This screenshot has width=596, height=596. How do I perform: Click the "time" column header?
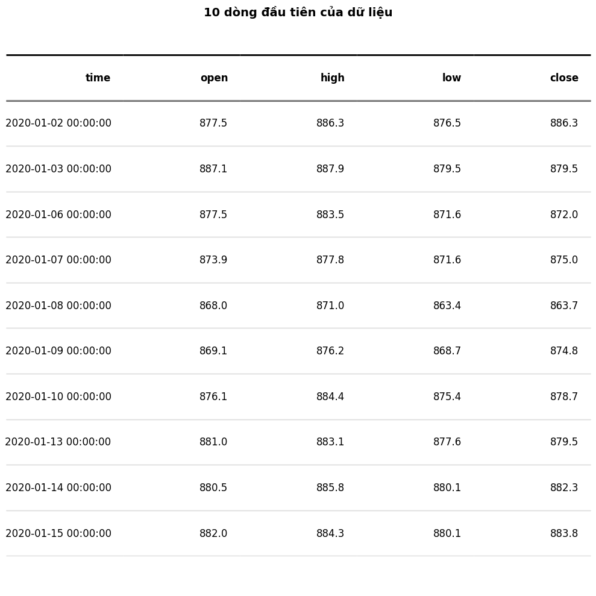pos(98,78)
